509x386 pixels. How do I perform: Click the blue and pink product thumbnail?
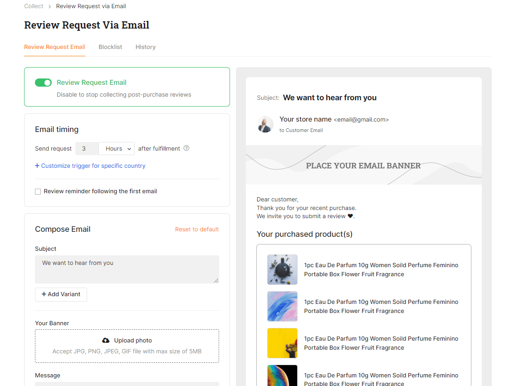pyautogui.click(x=282, y=306)
